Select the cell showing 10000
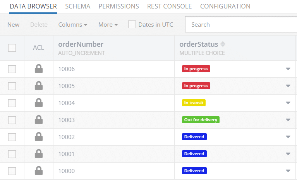297x180 pixels. (114, 171)
